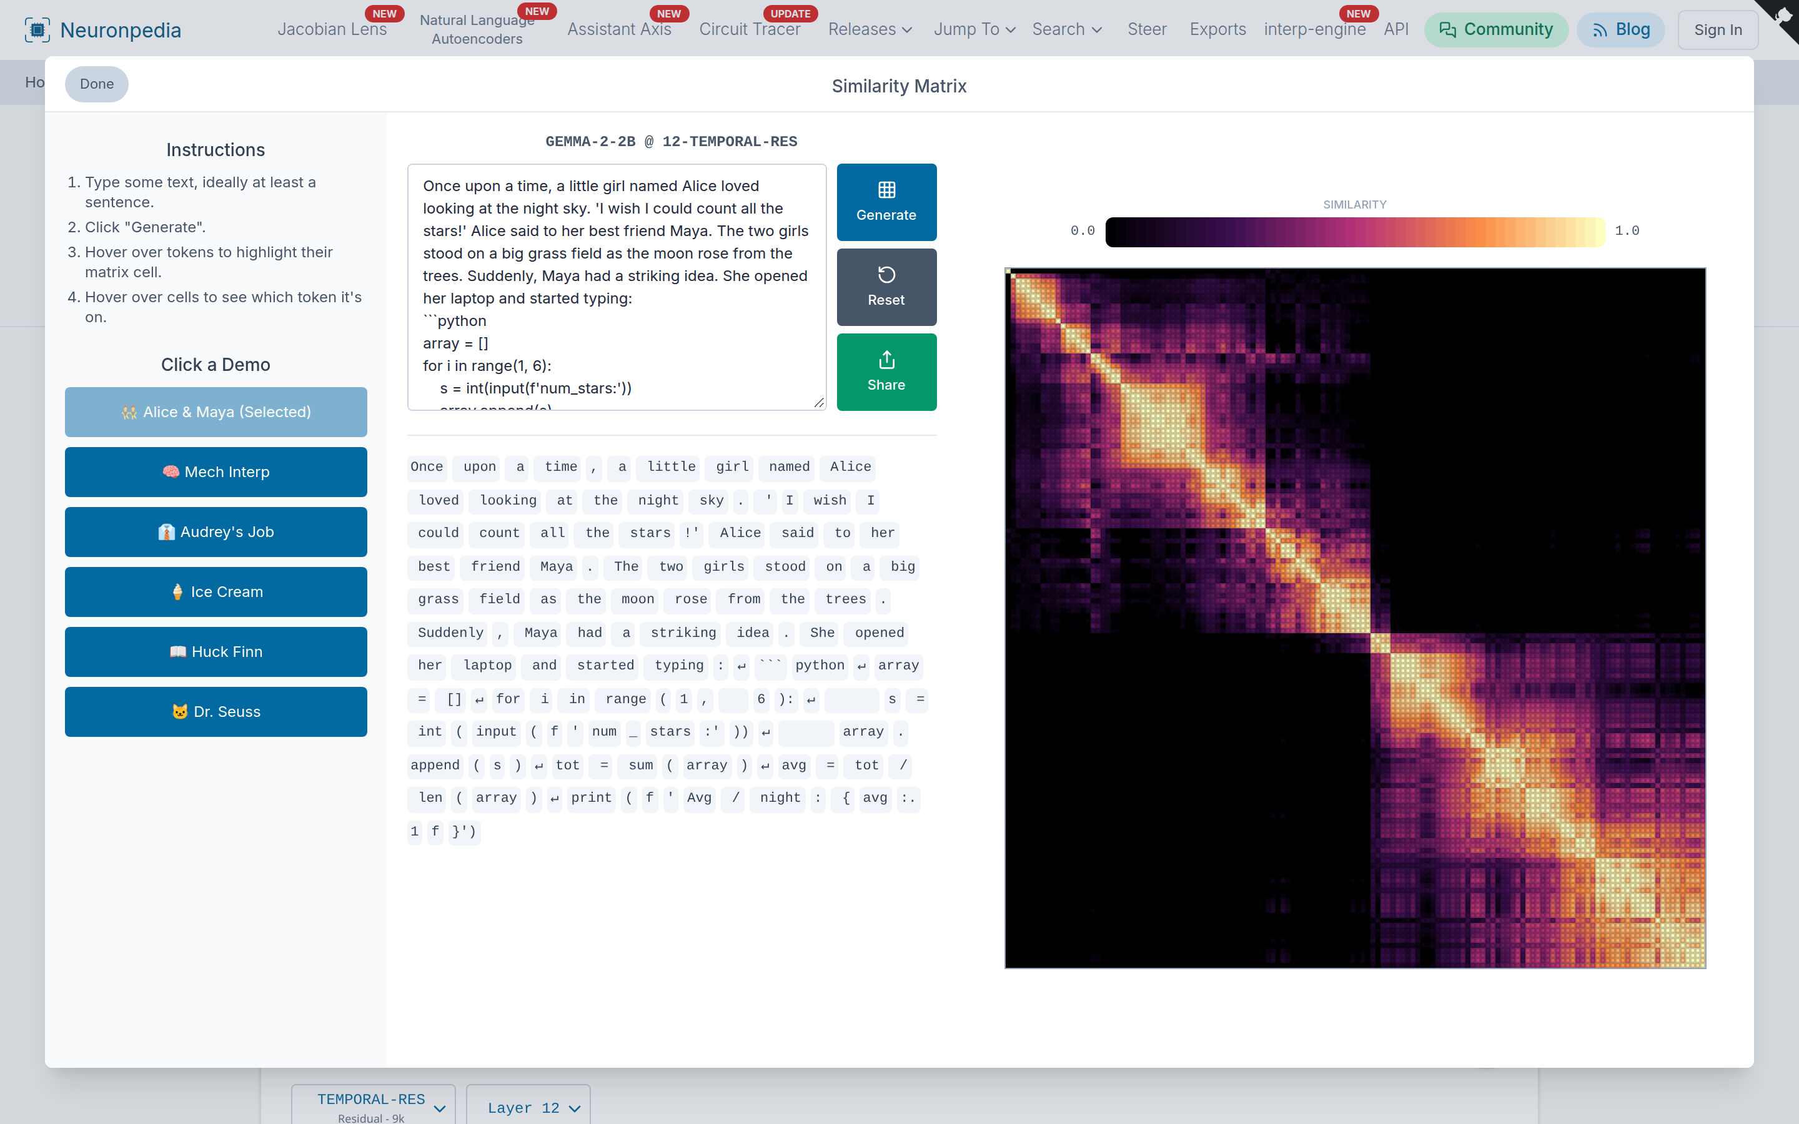Open the API link
The height and width of the screenshot is (1124, 1799).
tap(1396, 30)
